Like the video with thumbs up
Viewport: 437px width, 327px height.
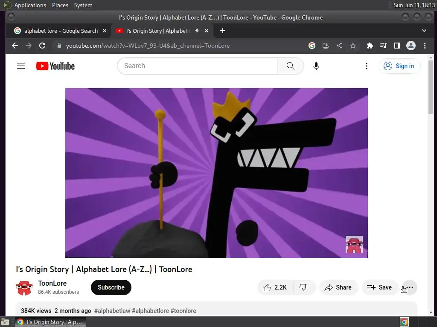(275, 287)
